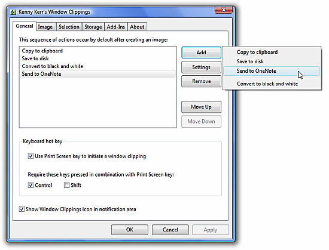
Task: Click the Apply button
Action: tap(211, 230)
